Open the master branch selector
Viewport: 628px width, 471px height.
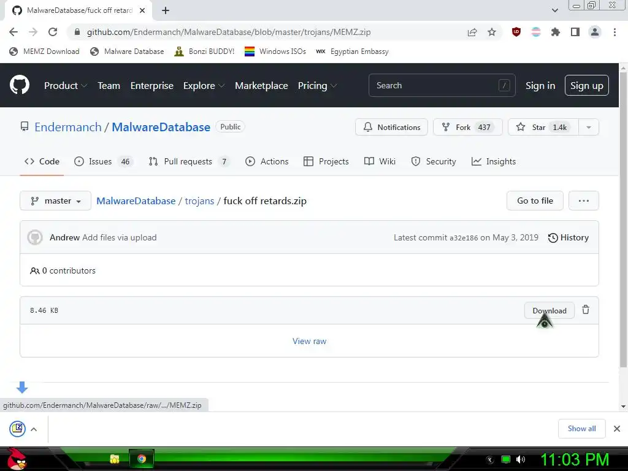[56, 201]
